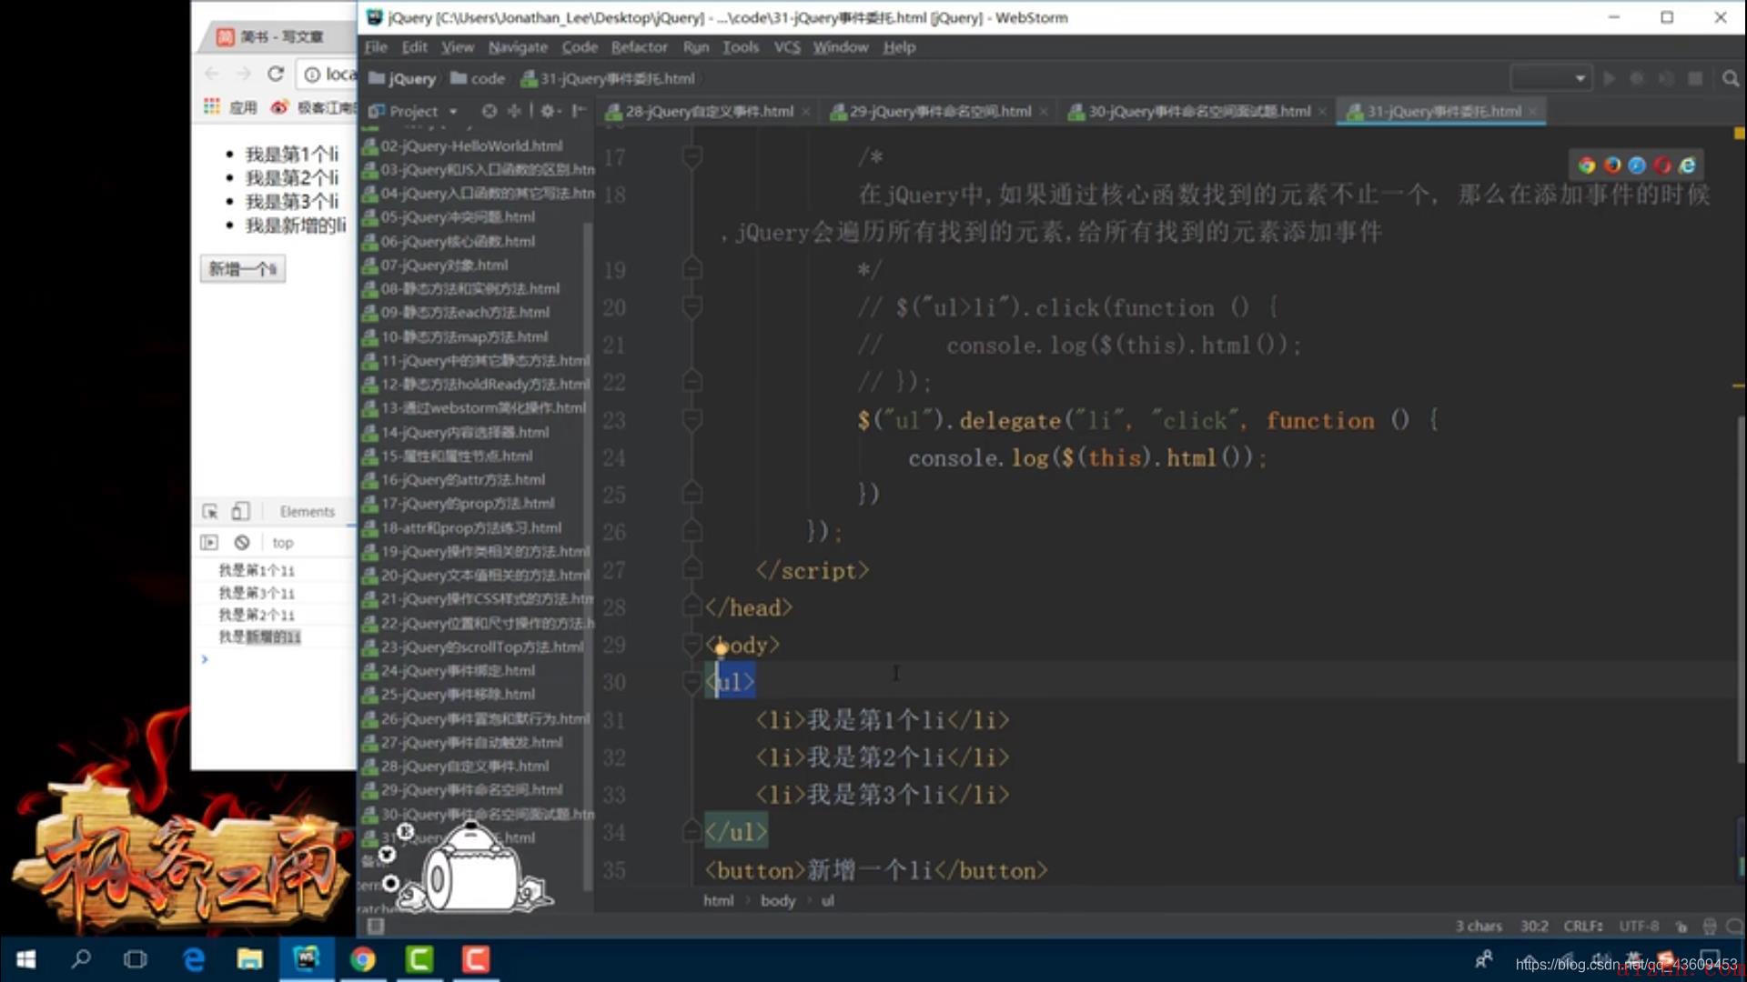This screenshot has height=982, width=1747.
Task: Collapse the delegate function at line 23
Action: (x=692, y=420)
